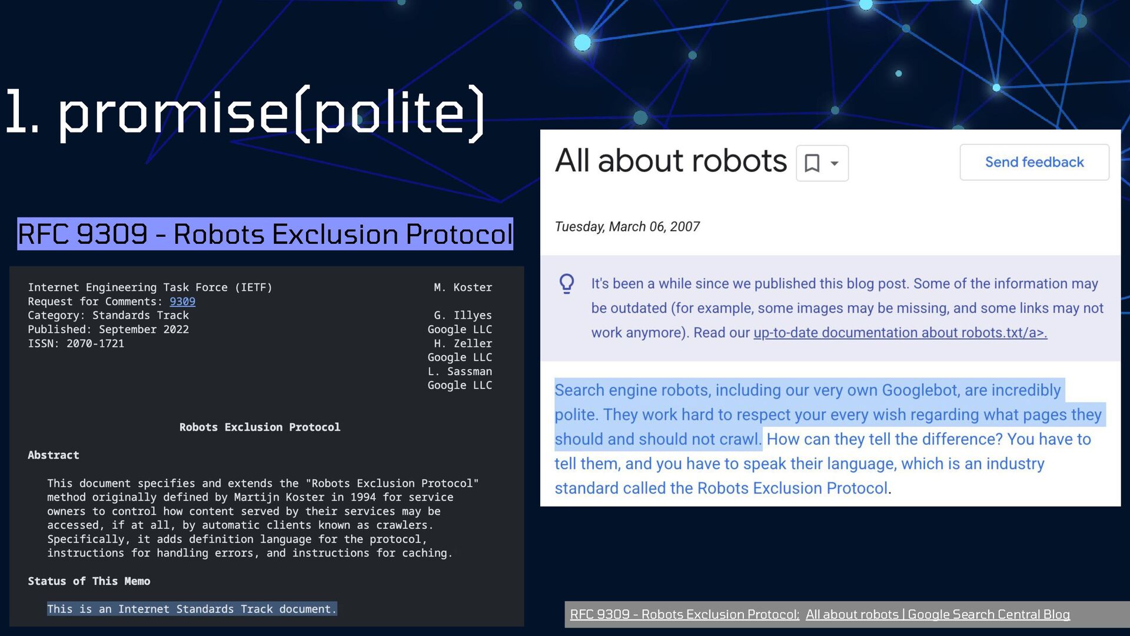Click the abstract line 'method originally defined by Martijn Koster'
Image resolution: width=1130 pixels, height=636 pixels.
250,497
